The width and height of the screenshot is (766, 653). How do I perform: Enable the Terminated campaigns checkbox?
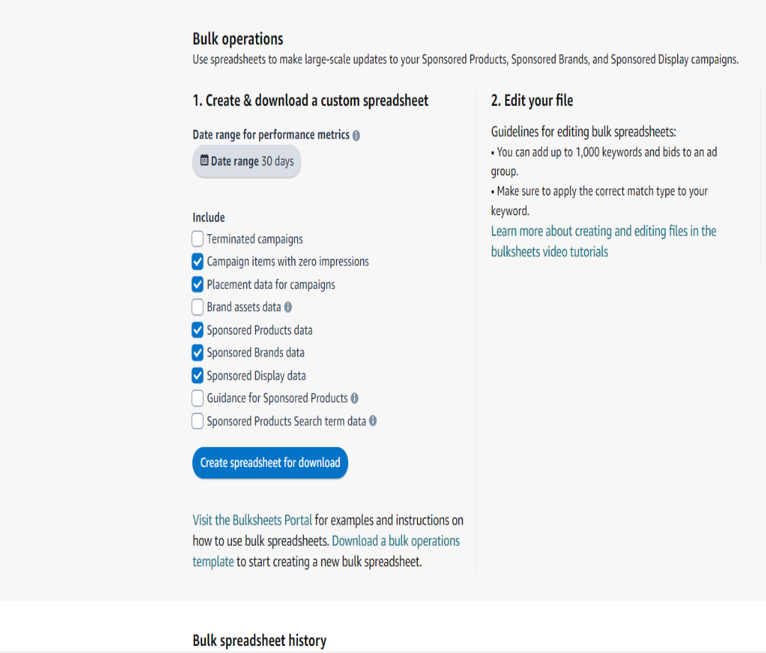point(197,238)
